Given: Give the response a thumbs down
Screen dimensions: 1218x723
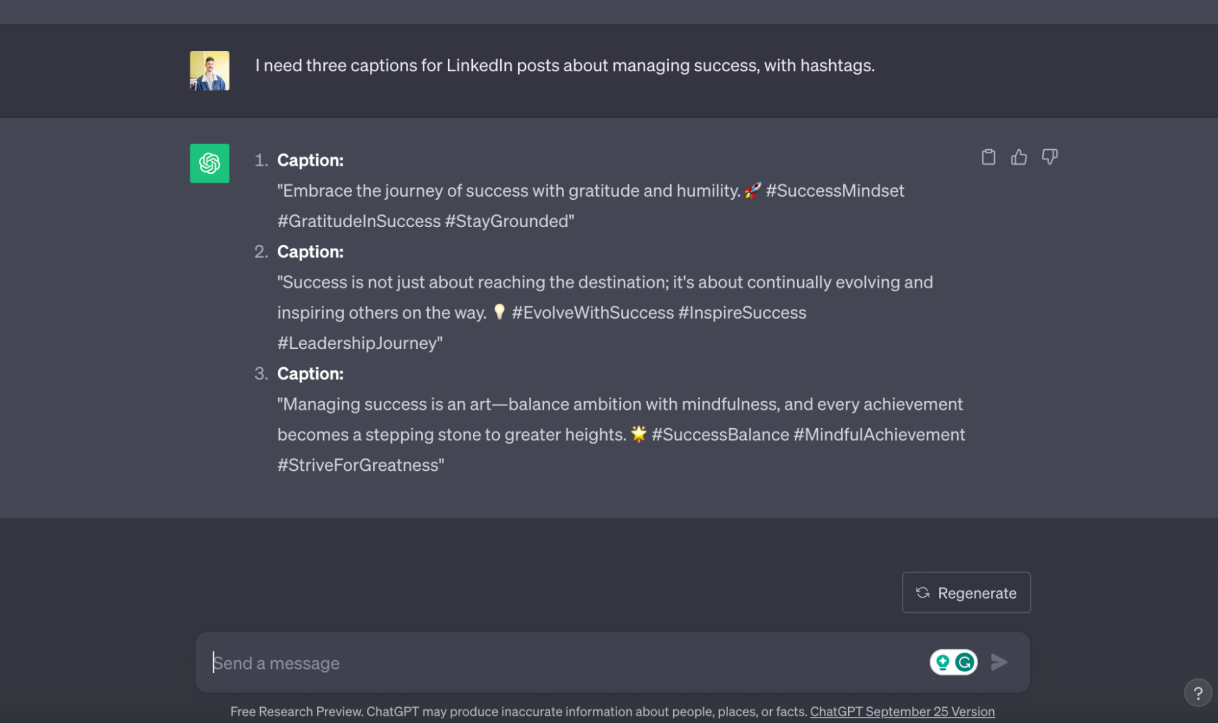Looking at the screenshot, I should point(1049,157).
